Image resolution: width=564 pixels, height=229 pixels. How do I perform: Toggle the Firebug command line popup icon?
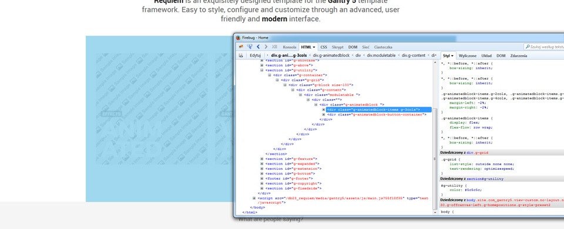click(274, 47)
